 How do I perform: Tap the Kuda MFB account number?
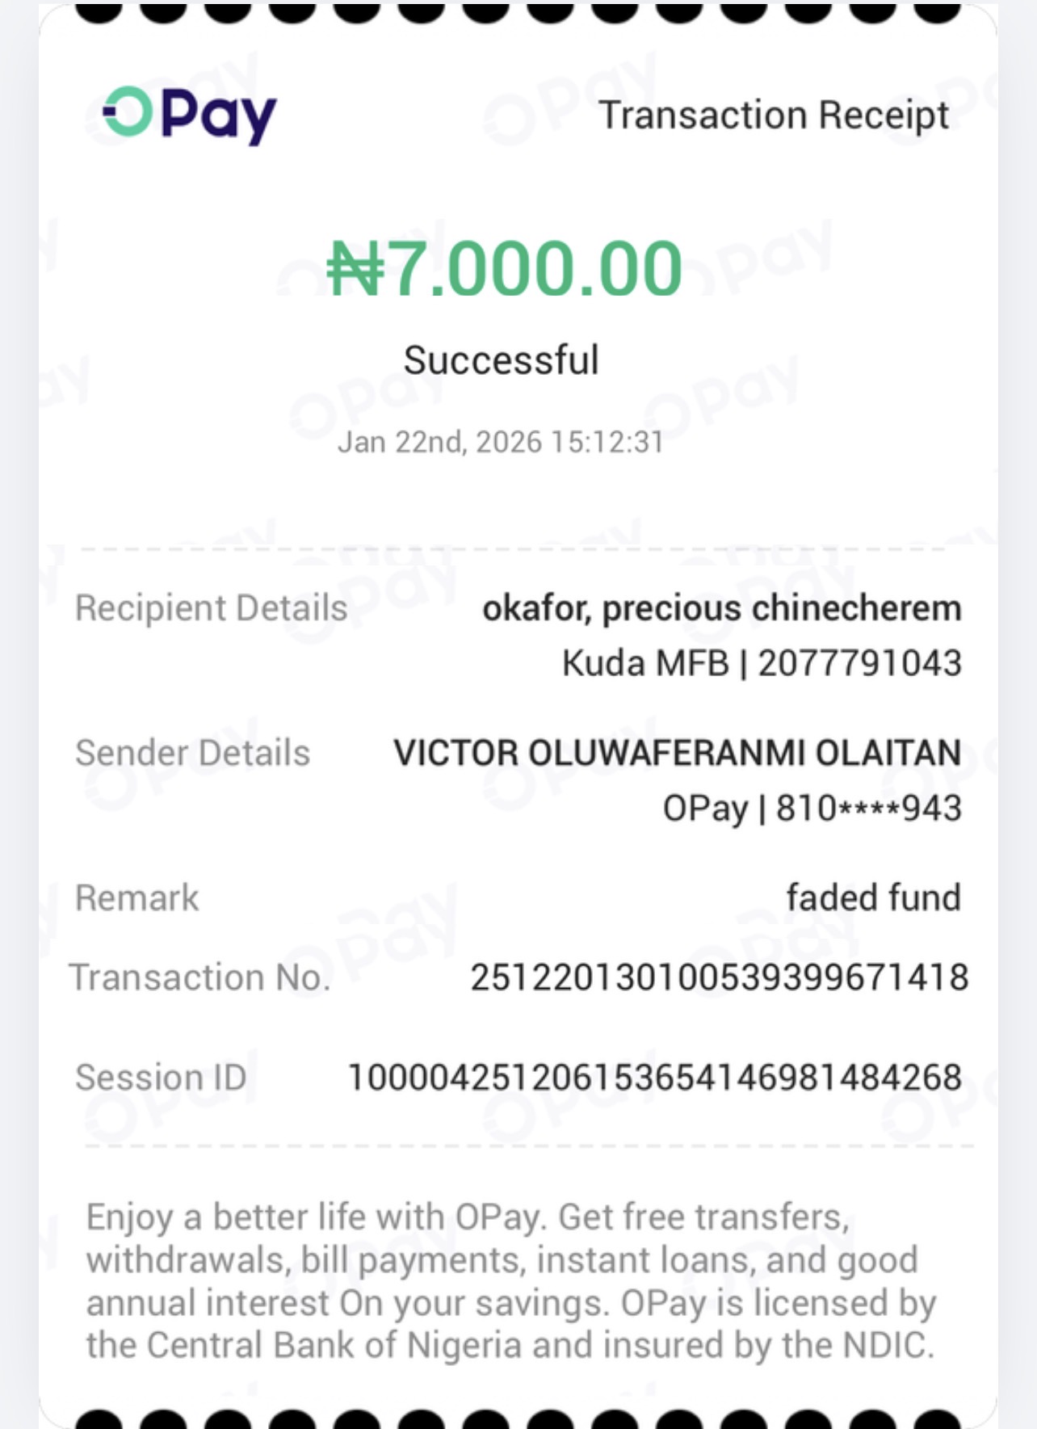coord(762,663)
